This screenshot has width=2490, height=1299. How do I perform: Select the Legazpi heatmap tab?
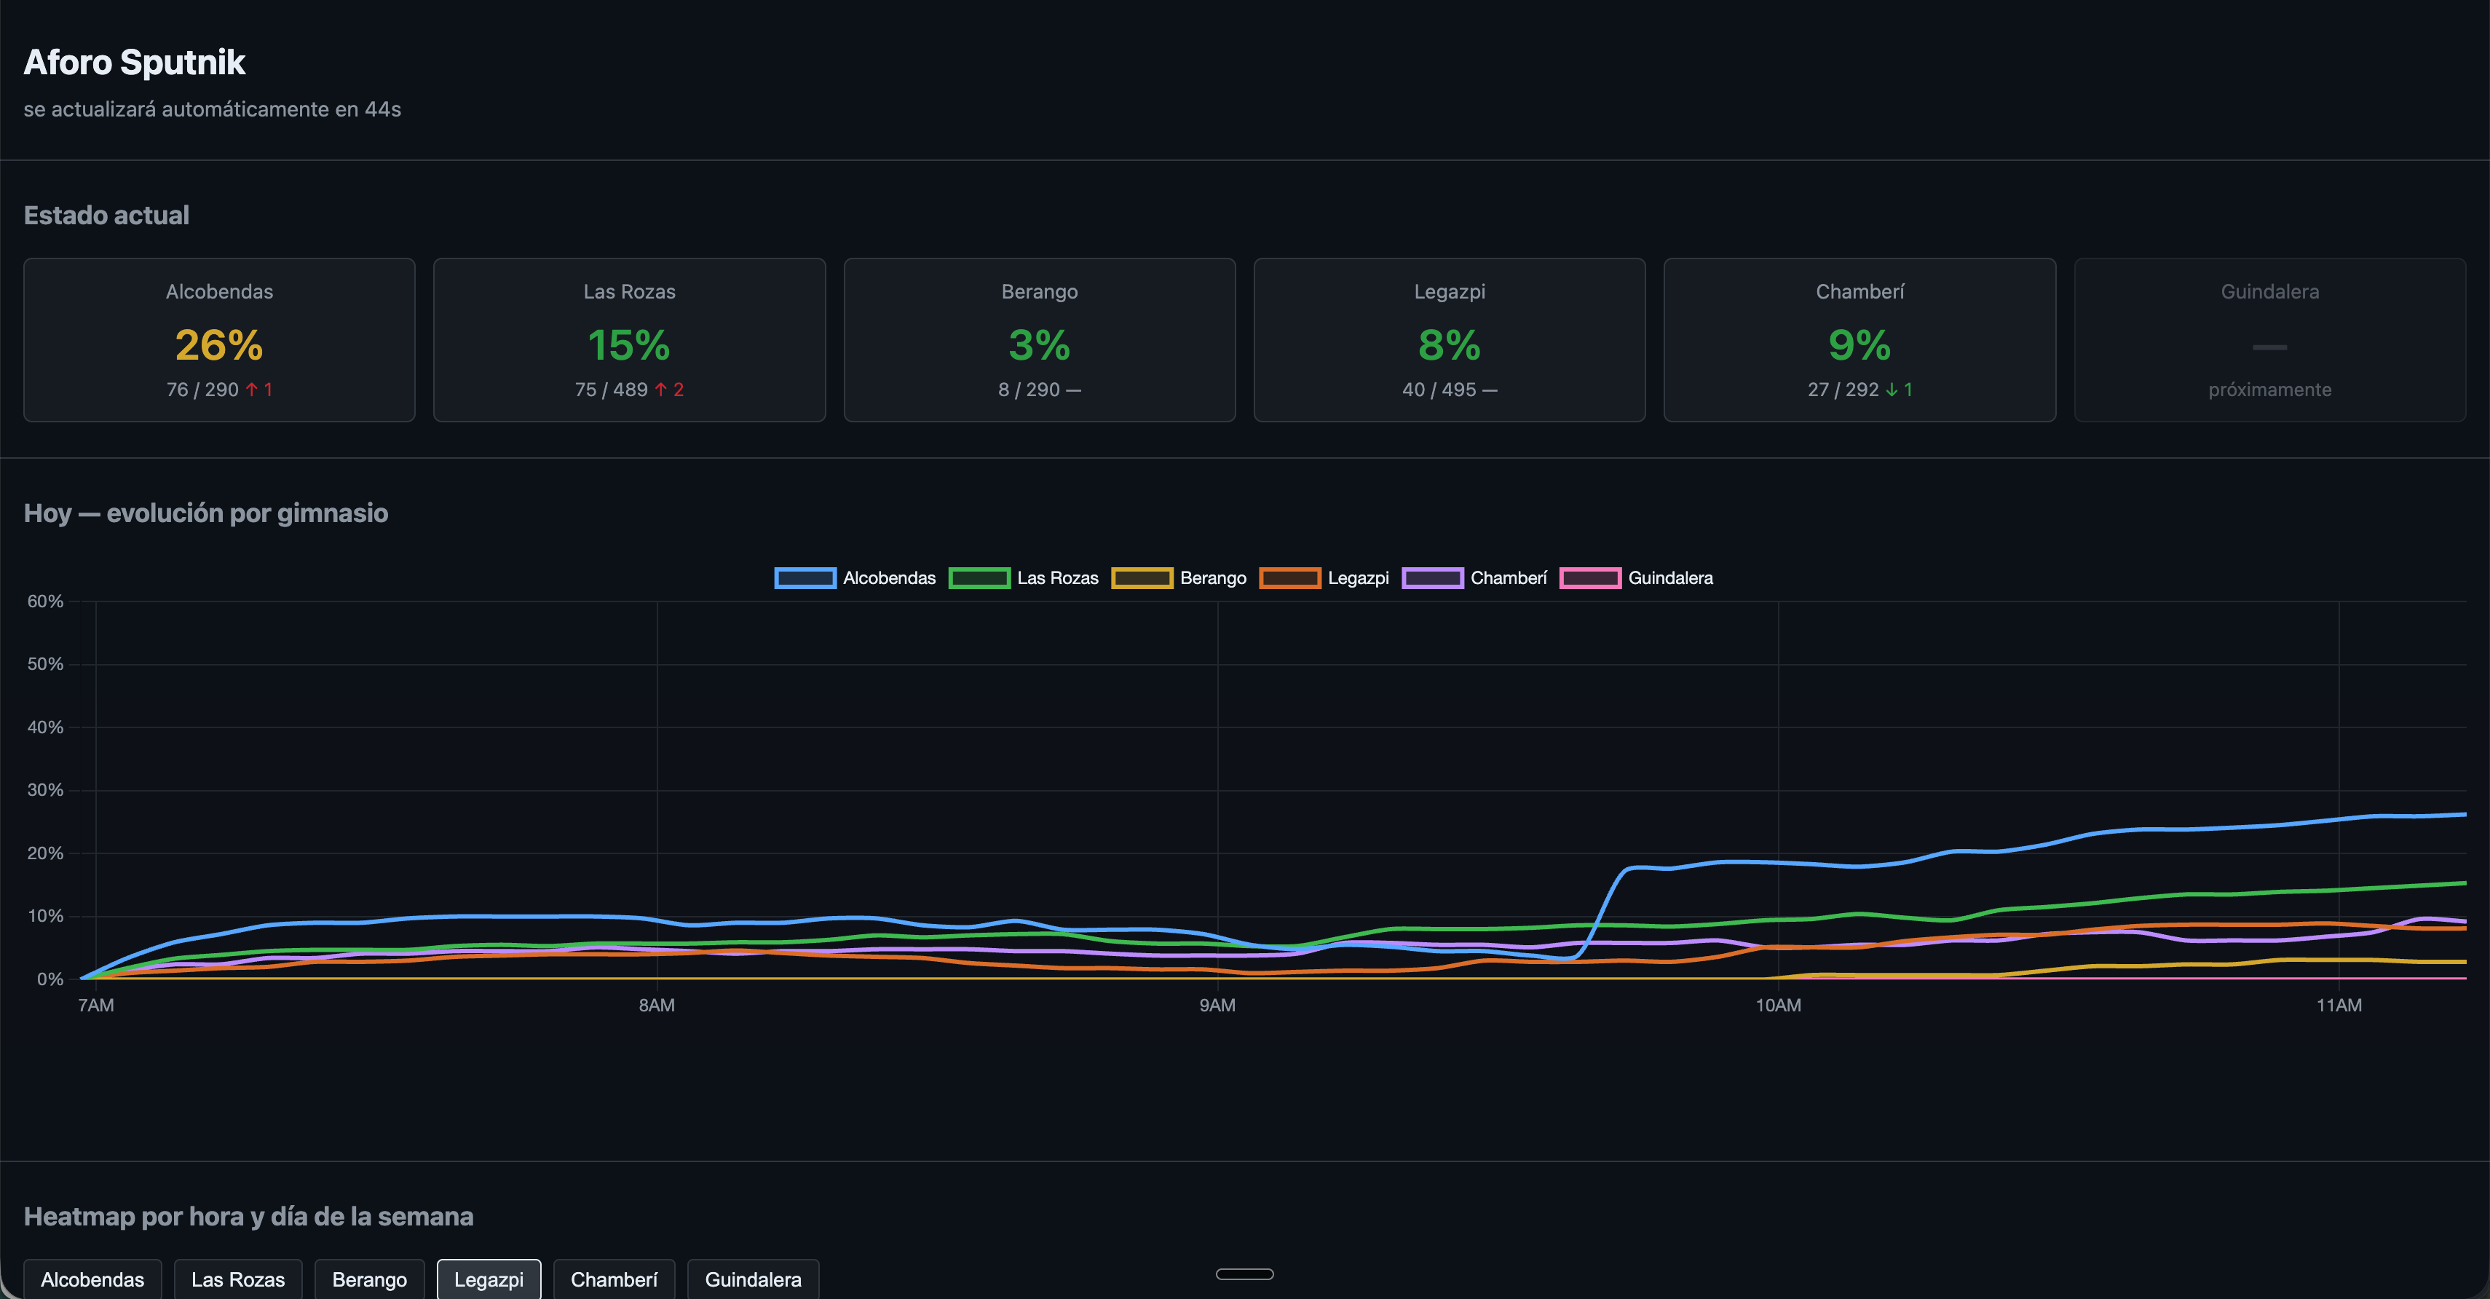(489, 1279)
